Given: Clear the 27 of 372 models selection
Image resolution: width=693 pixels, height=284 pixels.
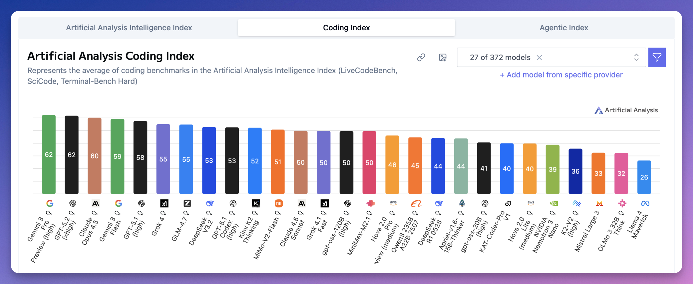Looking at the screenshot, I should pyautogui.click(x=539, y=57).
